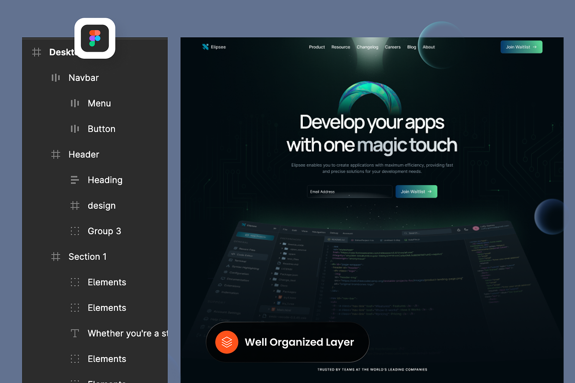This screenshot has height=383, width=575.
Task: Open the Navigation menu in the editor mockup
Action: [x=318, y=231]
